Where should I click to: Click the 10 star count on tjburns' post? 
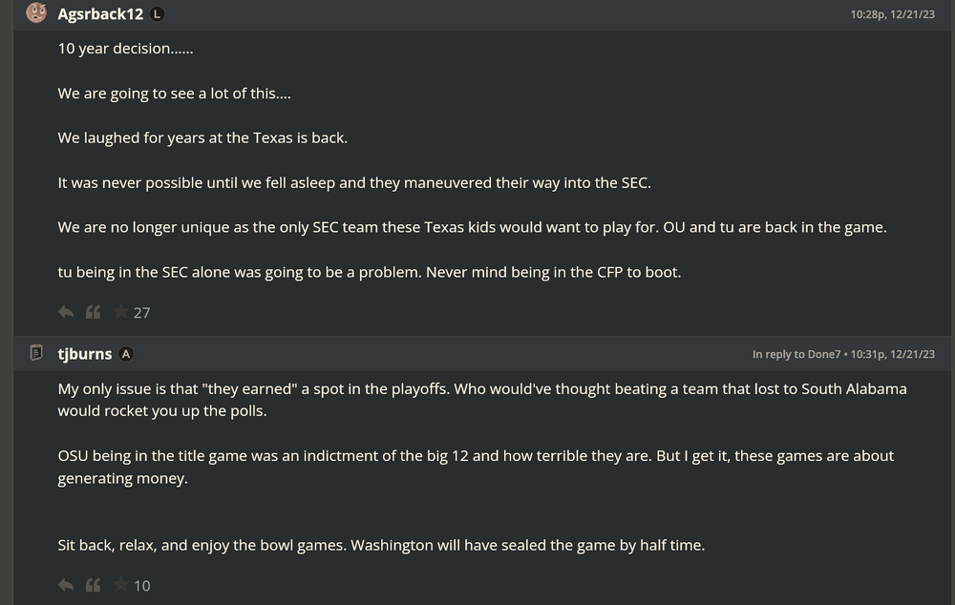pos(142,586)
